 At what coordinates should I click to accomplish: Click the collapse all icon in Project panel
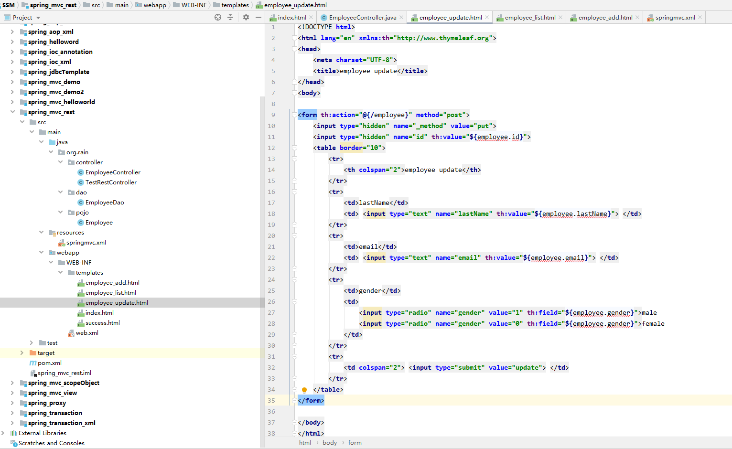230,17
